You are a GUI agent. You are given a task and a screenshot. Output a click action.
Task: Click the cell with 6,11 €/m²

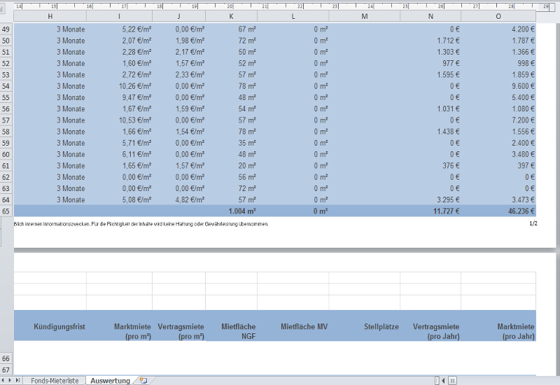[119, 154]
